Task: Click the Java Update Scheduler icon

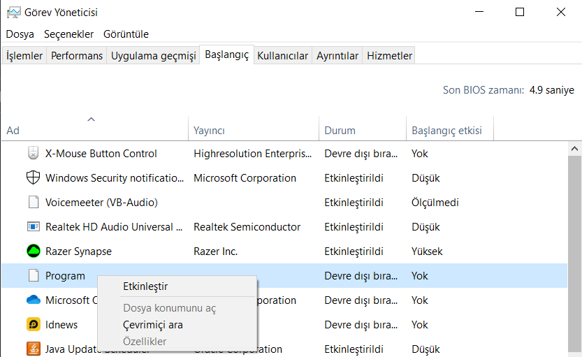Action: [34, 349]
